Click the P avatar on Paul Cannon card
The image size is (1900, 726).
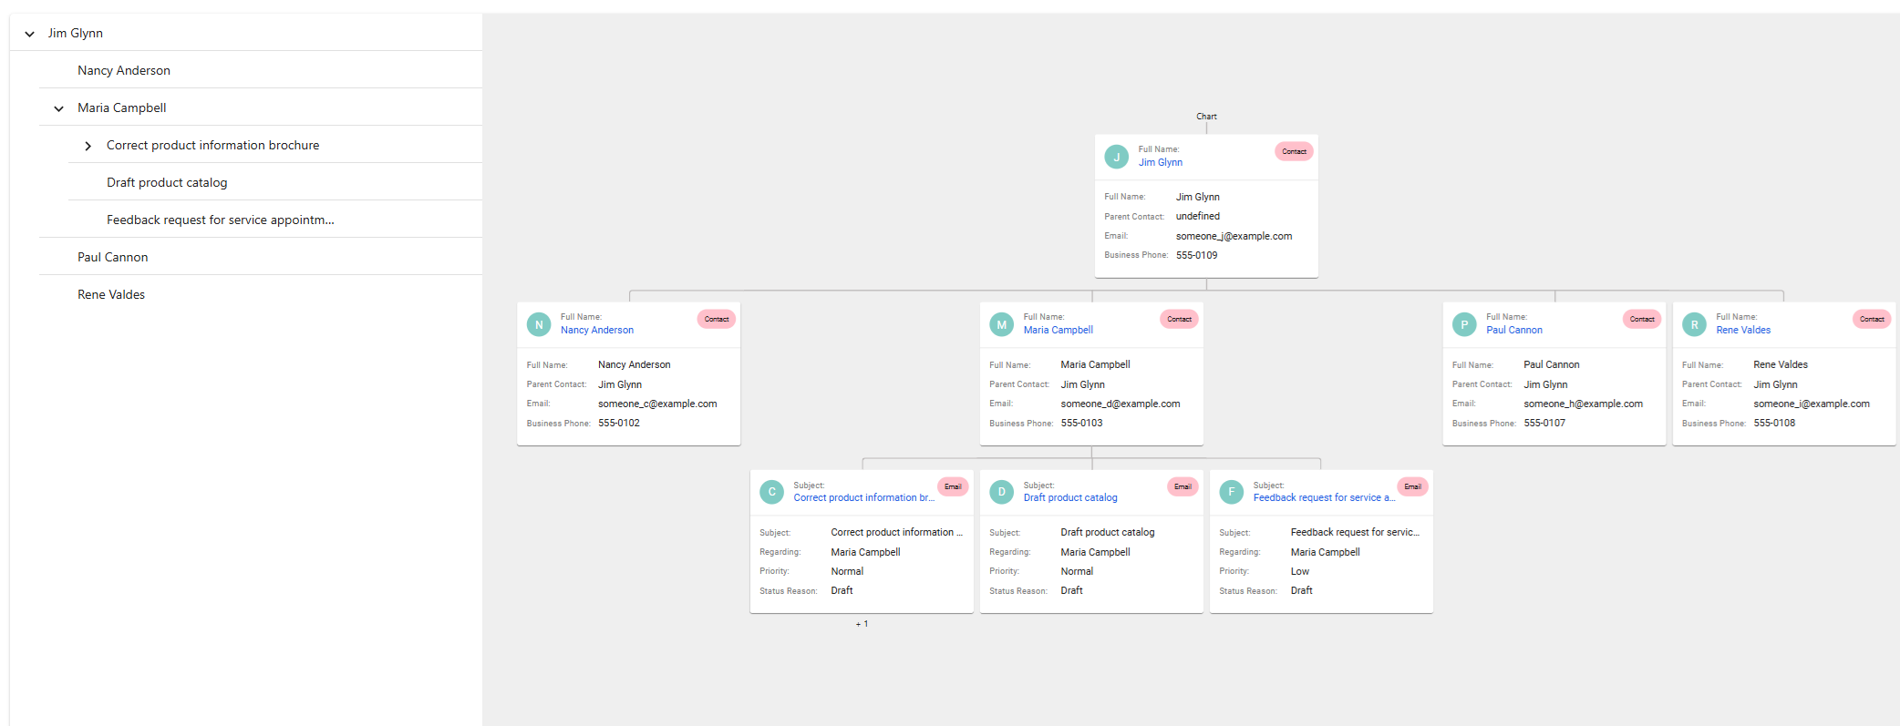(1464, 324)
